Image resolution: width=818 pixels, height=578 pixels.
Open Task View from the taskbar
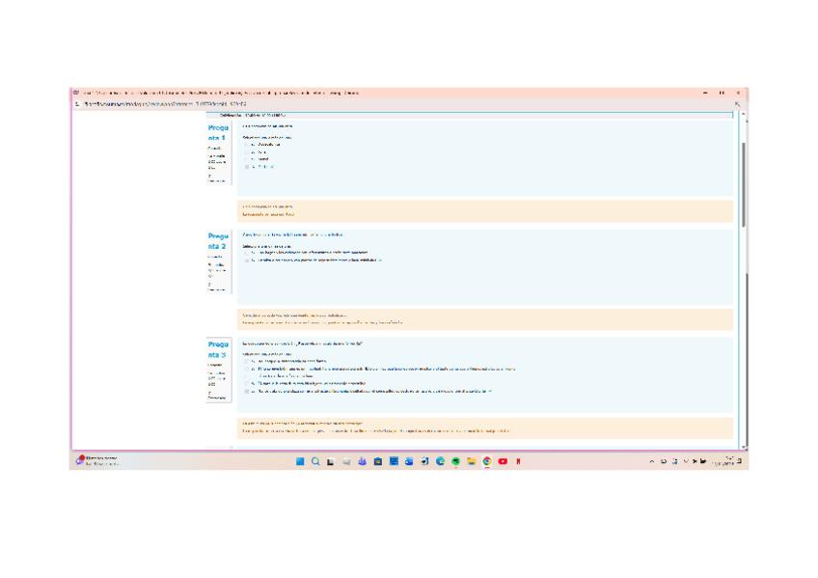click(331, 461)
